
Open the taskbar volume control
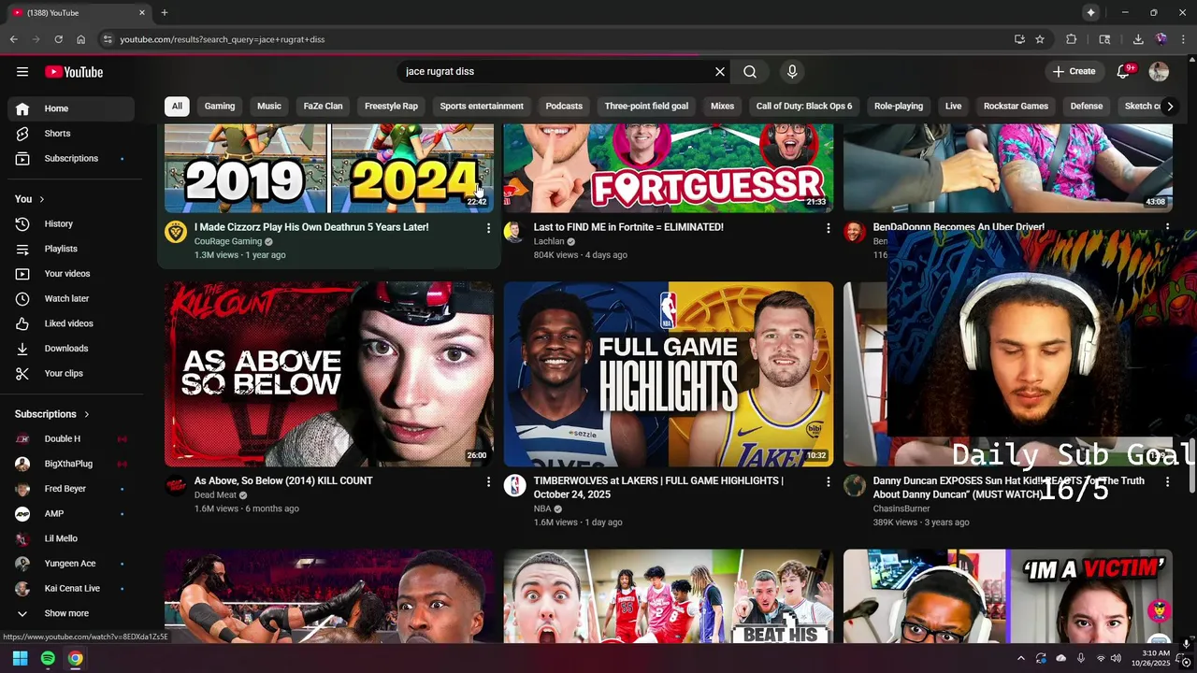1116,658
